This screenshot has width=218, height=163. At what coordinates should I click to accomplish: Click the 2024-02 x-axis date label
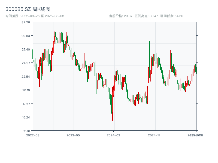[x=113, y=135]
